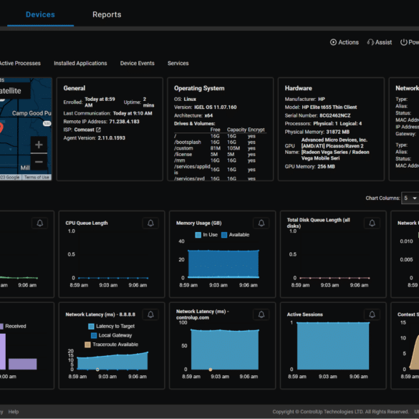Set alert bell on Memory Usage chart

(261, 223)
